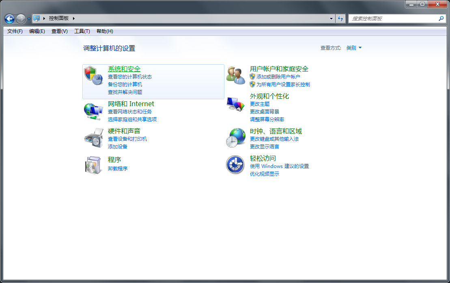
Task: Click 查找并解决问题 link
Action: pyautogui.click(x=125, y=92)
